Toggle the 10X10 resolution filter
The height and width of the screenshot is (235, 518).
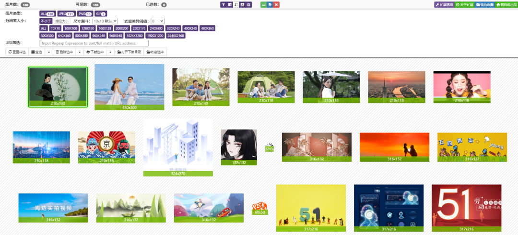coord(56,28)
